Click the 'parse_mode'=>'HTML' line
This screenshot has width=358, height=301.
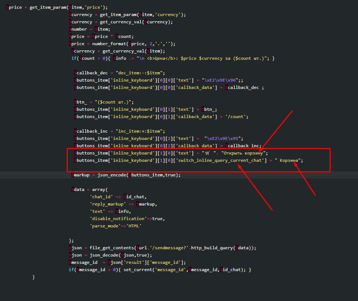(116, 226)
